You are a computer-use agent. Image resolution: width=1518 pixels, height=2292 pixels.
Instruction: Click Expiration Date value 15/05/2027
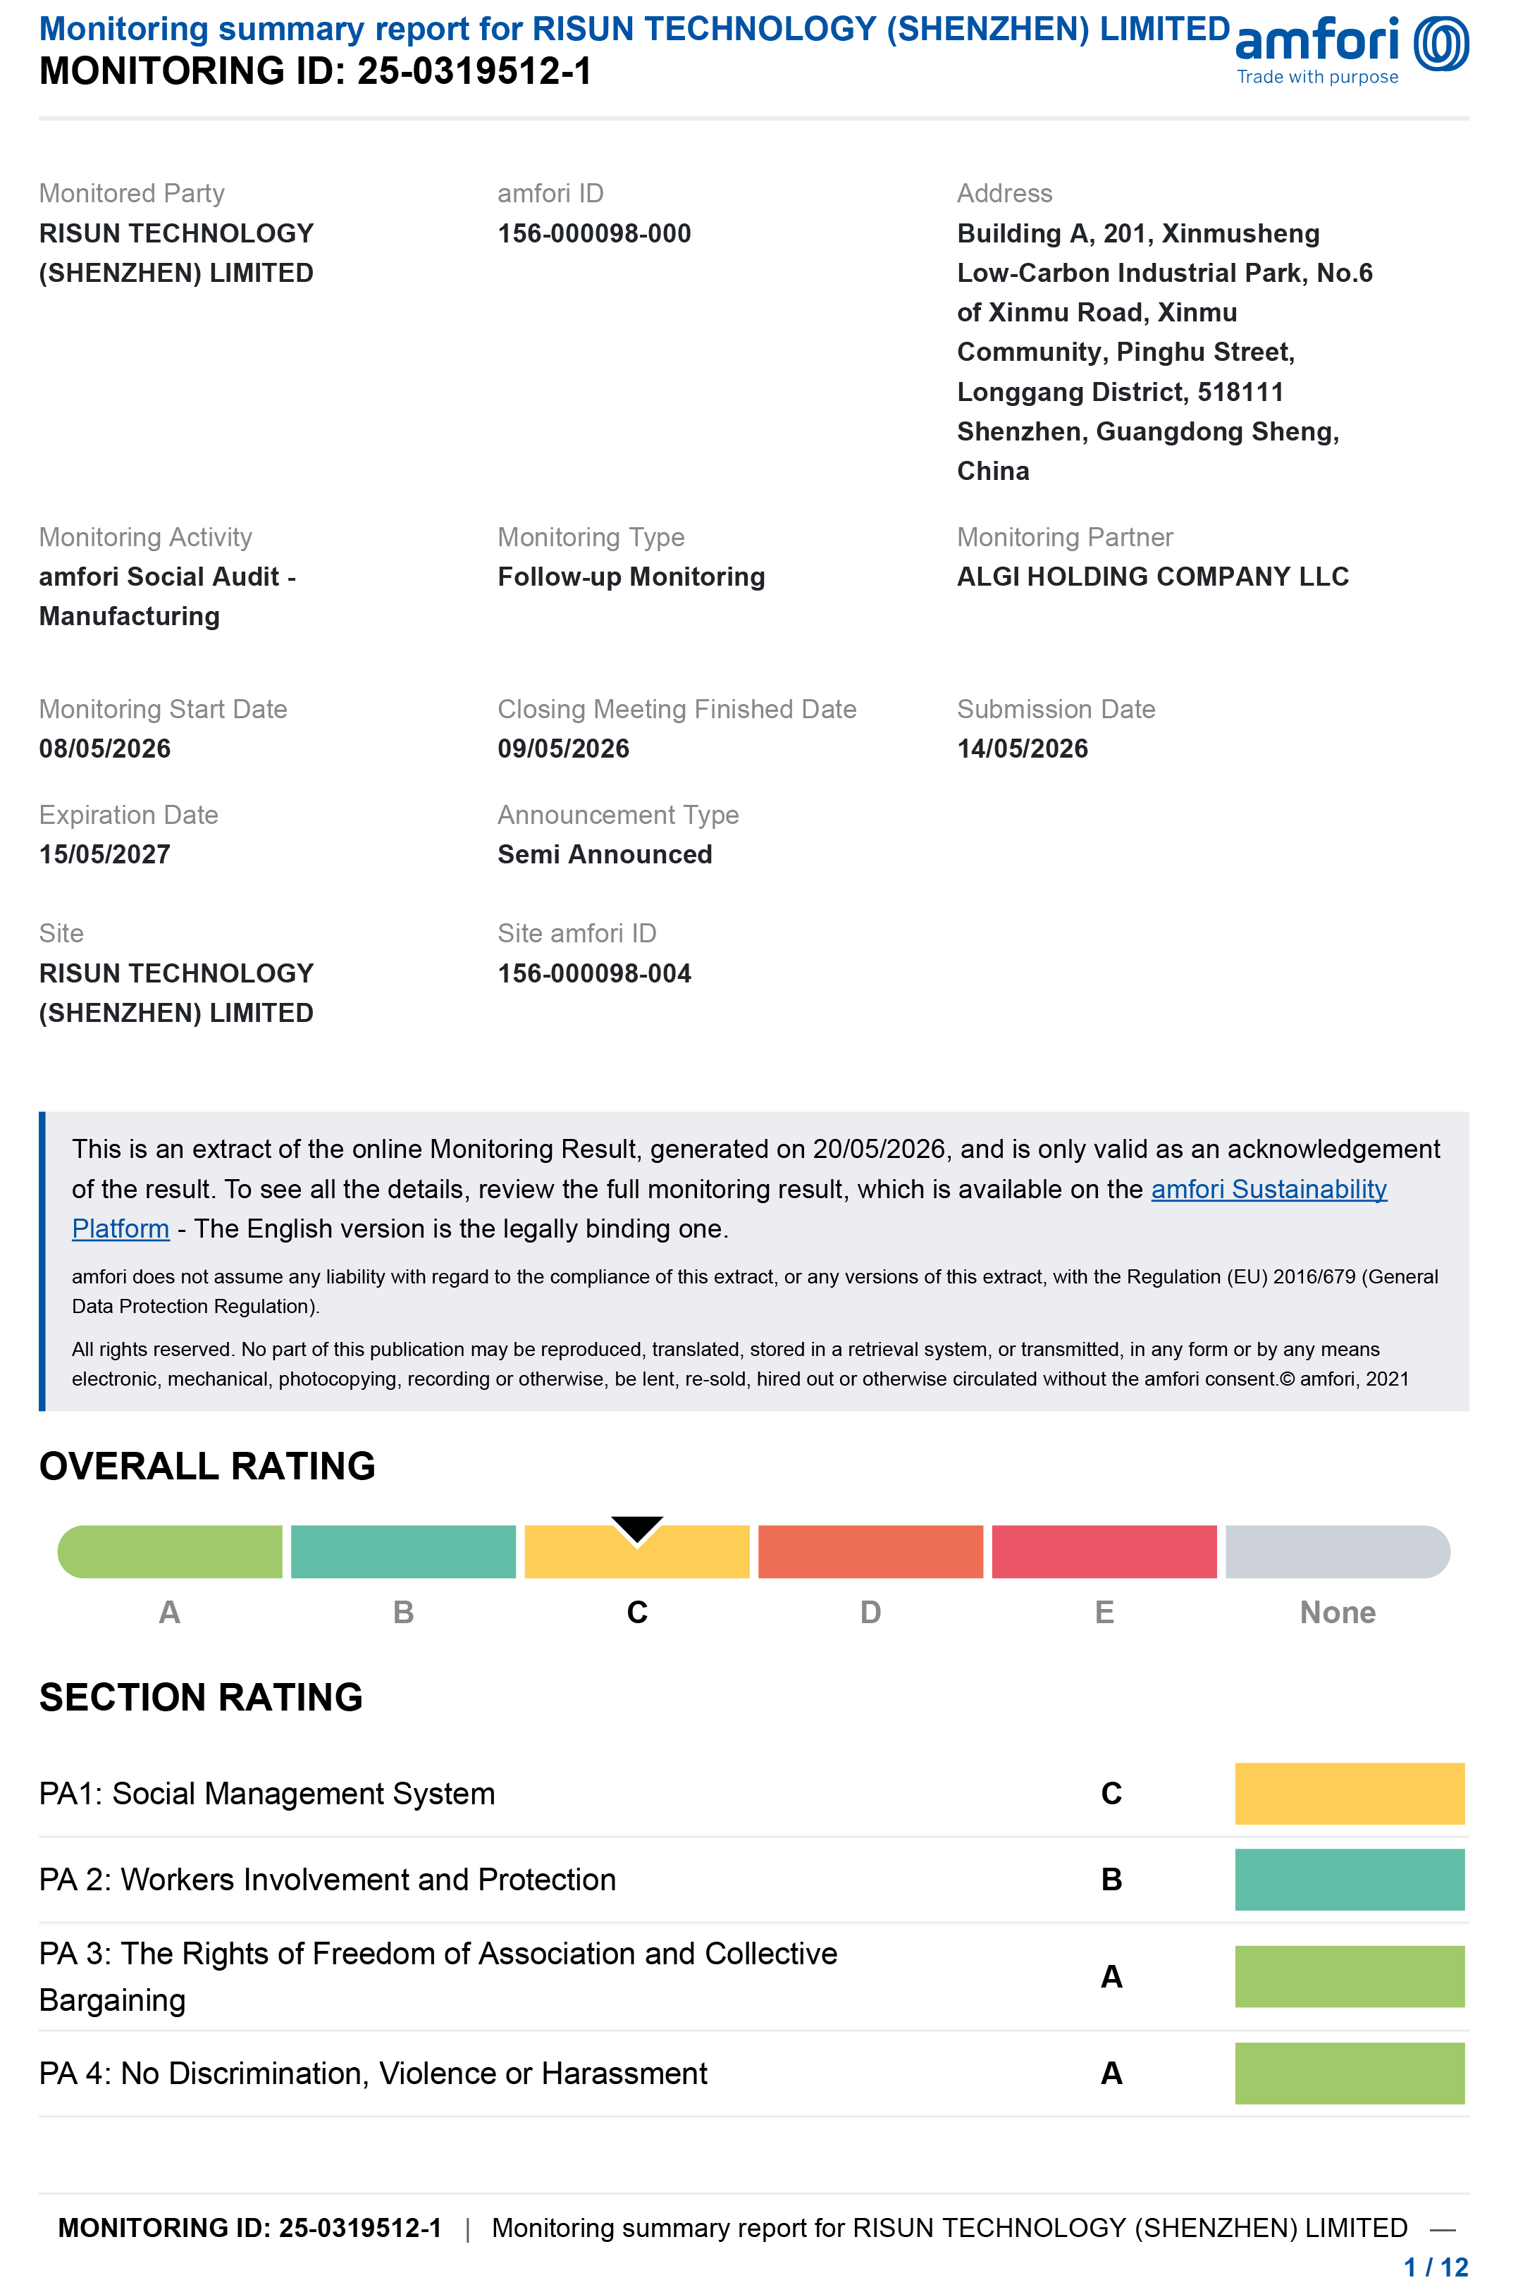coord(104,854)
